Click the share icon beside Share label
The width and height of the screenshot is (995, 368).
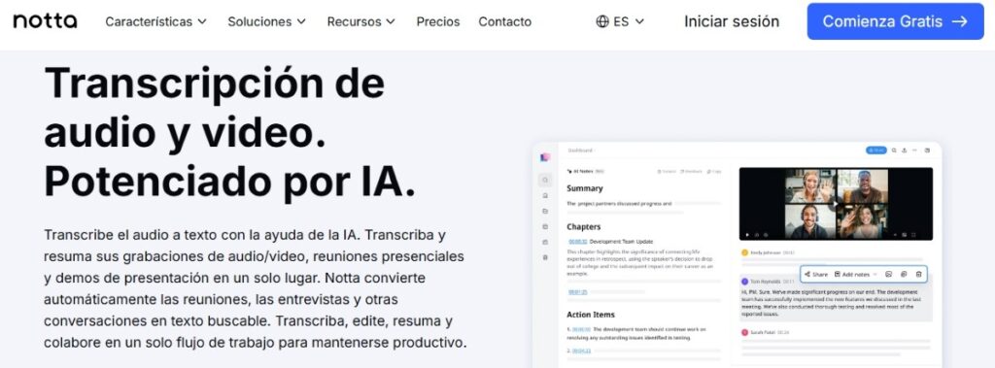click(807, 274)
